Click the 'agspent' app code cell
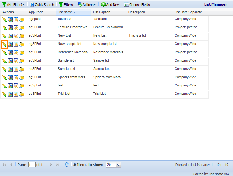Screen dimensions: 233x176 (34, 19)
